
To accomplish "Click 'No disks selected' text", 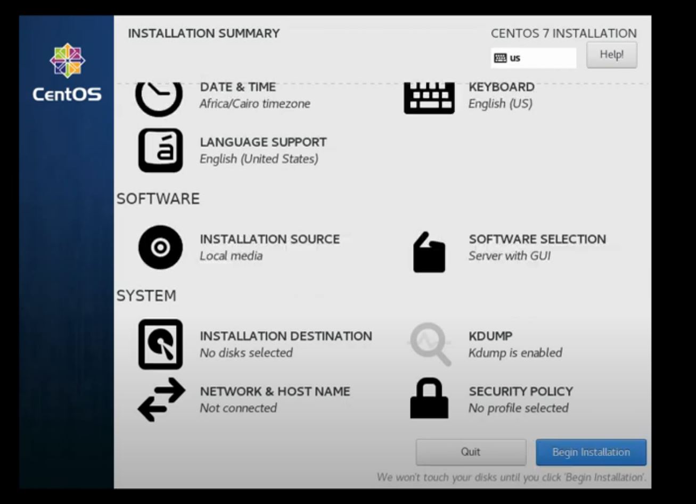I will point(246,353).
